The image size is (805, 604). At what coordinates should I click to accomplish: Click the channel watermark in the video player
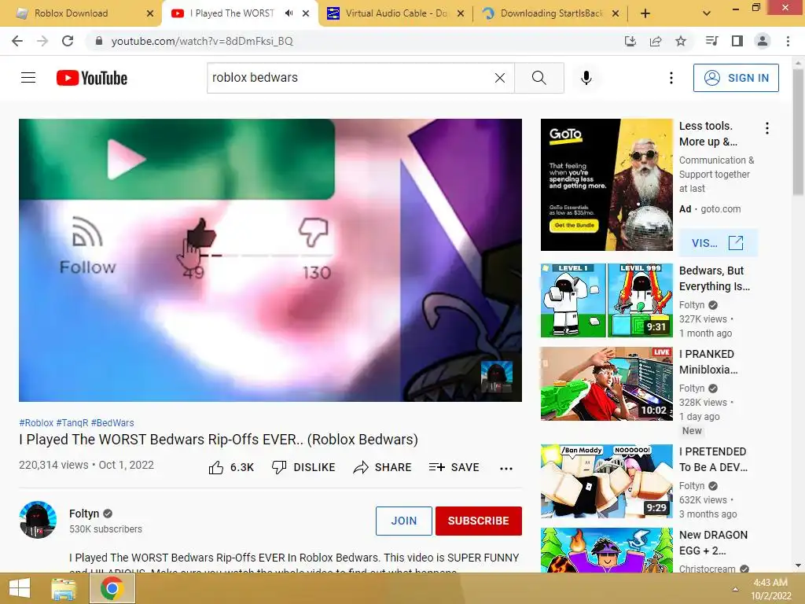(497, 377)
